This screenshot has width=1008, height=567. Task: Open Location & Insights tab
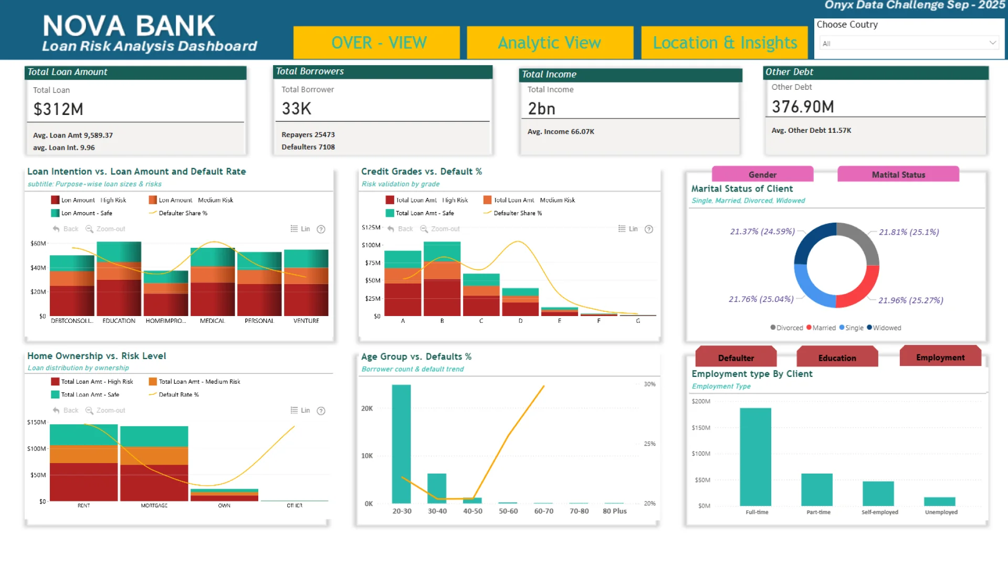(724, 43)
